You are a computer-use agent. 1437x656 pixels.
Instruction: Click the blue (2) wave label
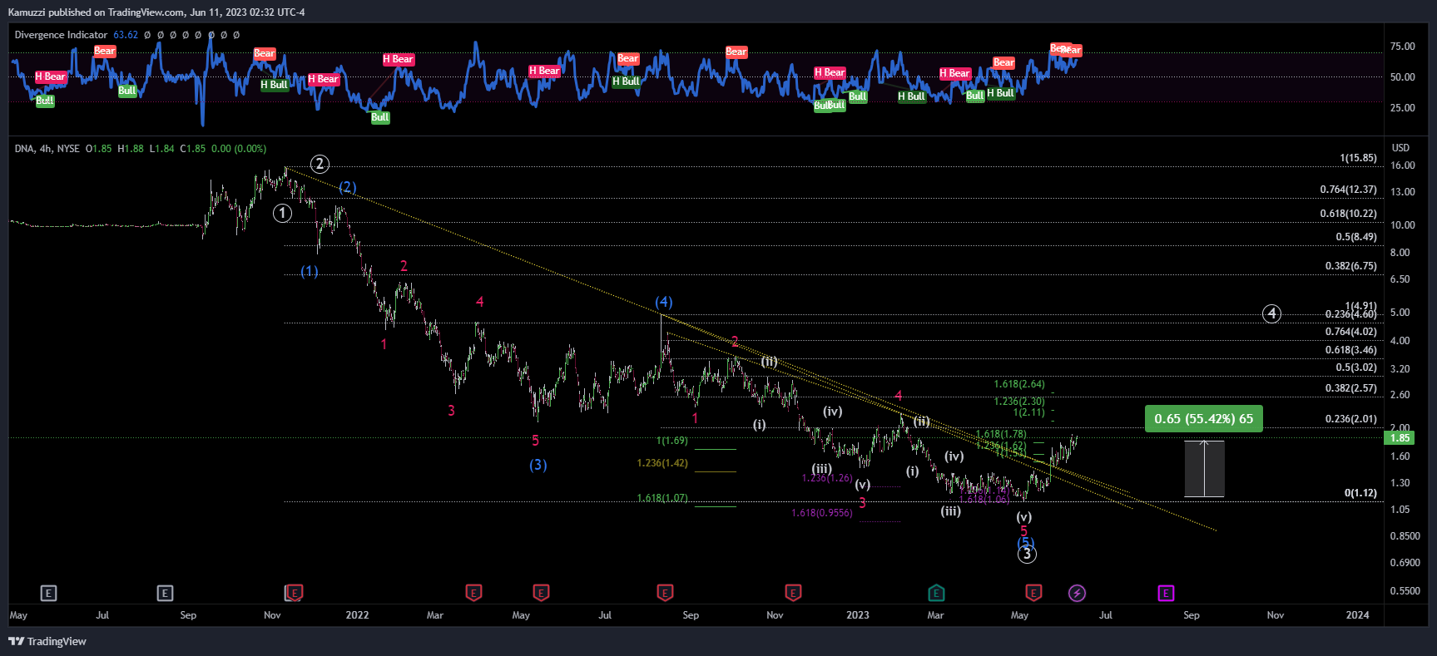[x=348, y=187]
